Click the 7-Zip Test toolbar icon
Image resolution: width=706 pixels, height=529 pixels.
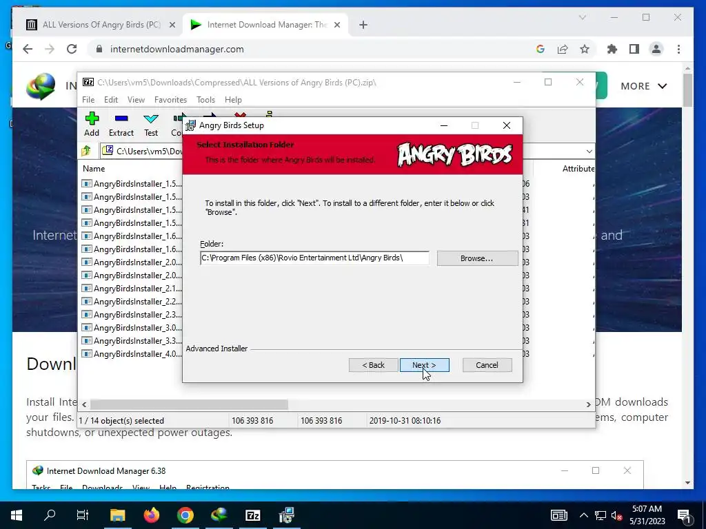[151, 125]
